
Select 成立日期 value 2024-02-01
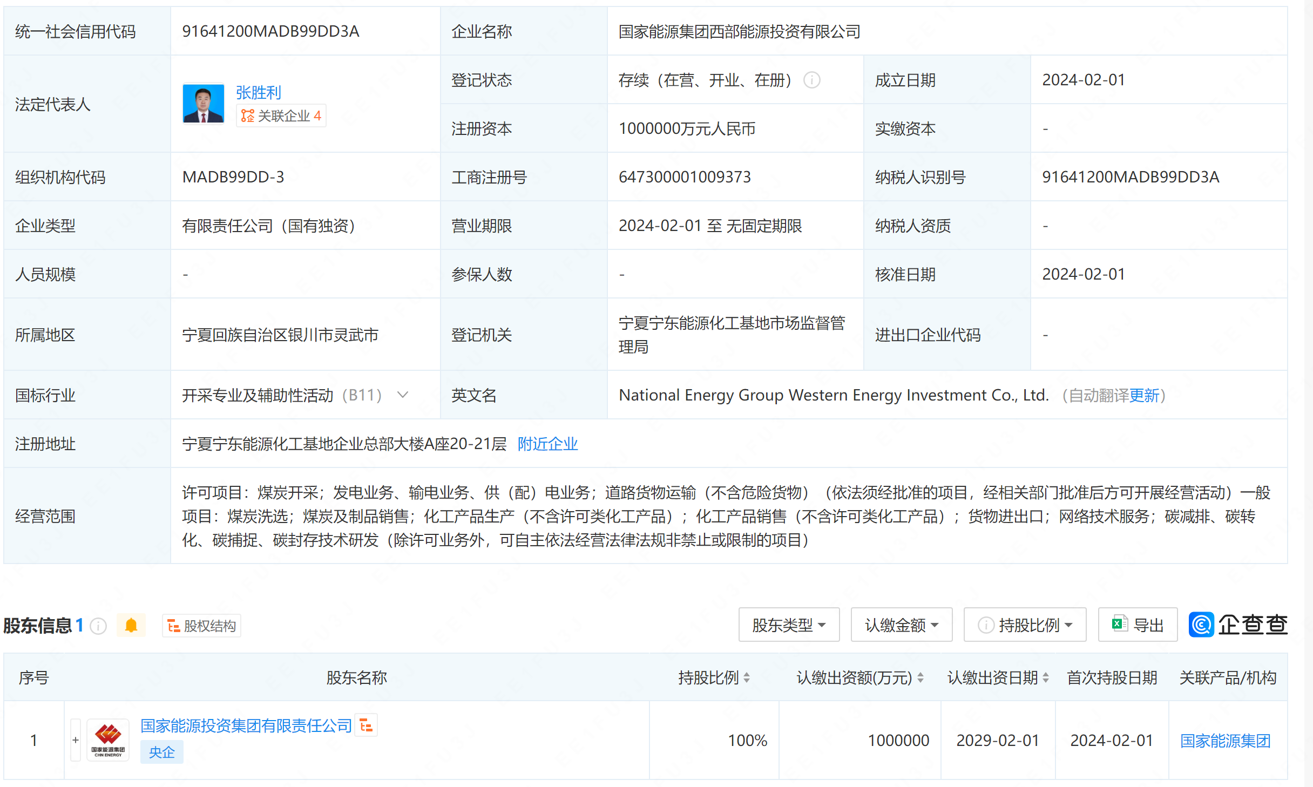(x=1084, y=80)
